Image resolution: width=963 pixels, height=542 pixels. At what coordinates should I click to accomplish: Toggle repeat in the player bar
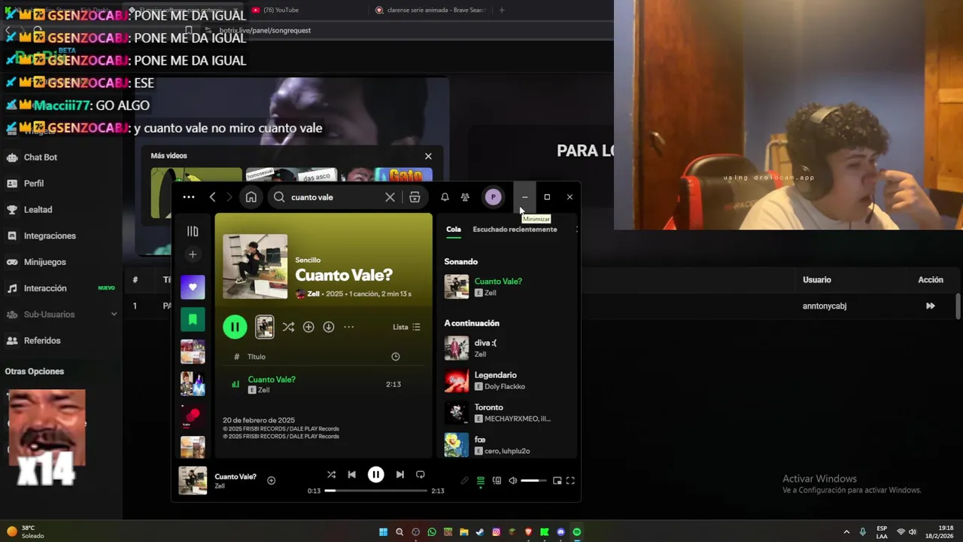(x=421, y=474)
